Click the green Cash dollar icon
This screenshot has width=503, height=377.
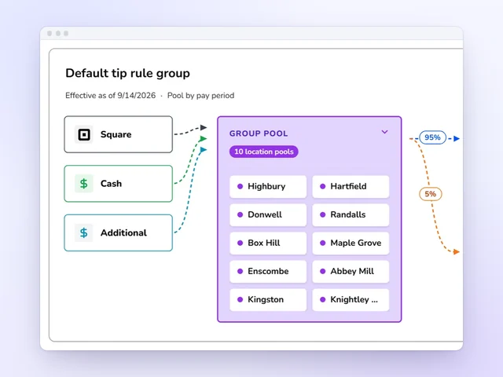(84, 183)
